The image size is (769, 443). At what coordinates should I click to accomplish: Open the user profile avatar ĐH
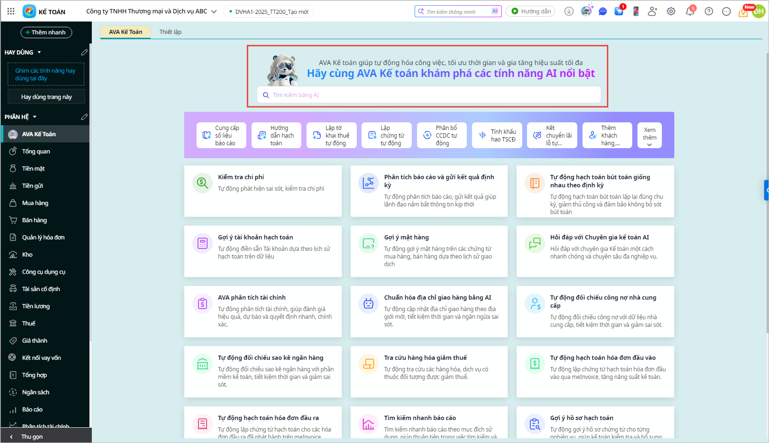(x=758, y=11)
